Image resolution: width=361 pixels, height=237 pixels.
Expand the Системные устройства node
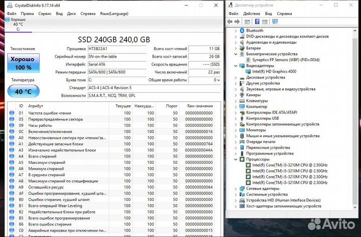pos(236,195)
